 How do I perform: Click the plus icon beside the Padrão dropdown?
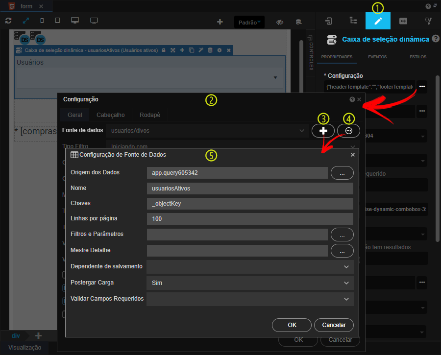[220, 22]
